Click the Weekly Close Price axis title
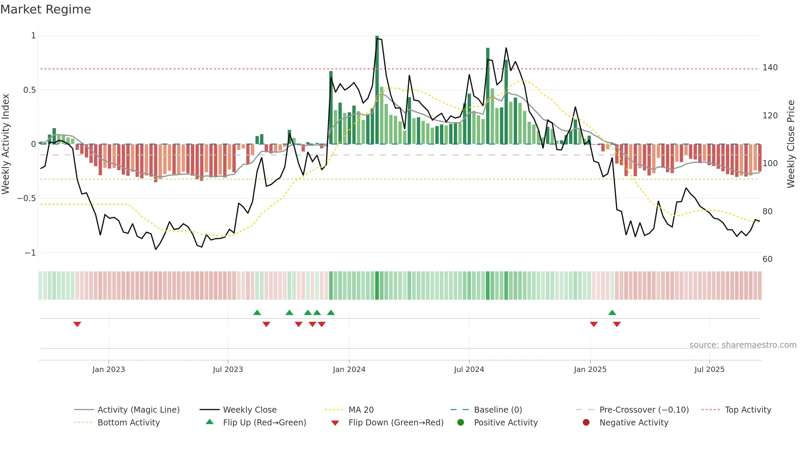808x454 pixels. click(x=791, y=144)
